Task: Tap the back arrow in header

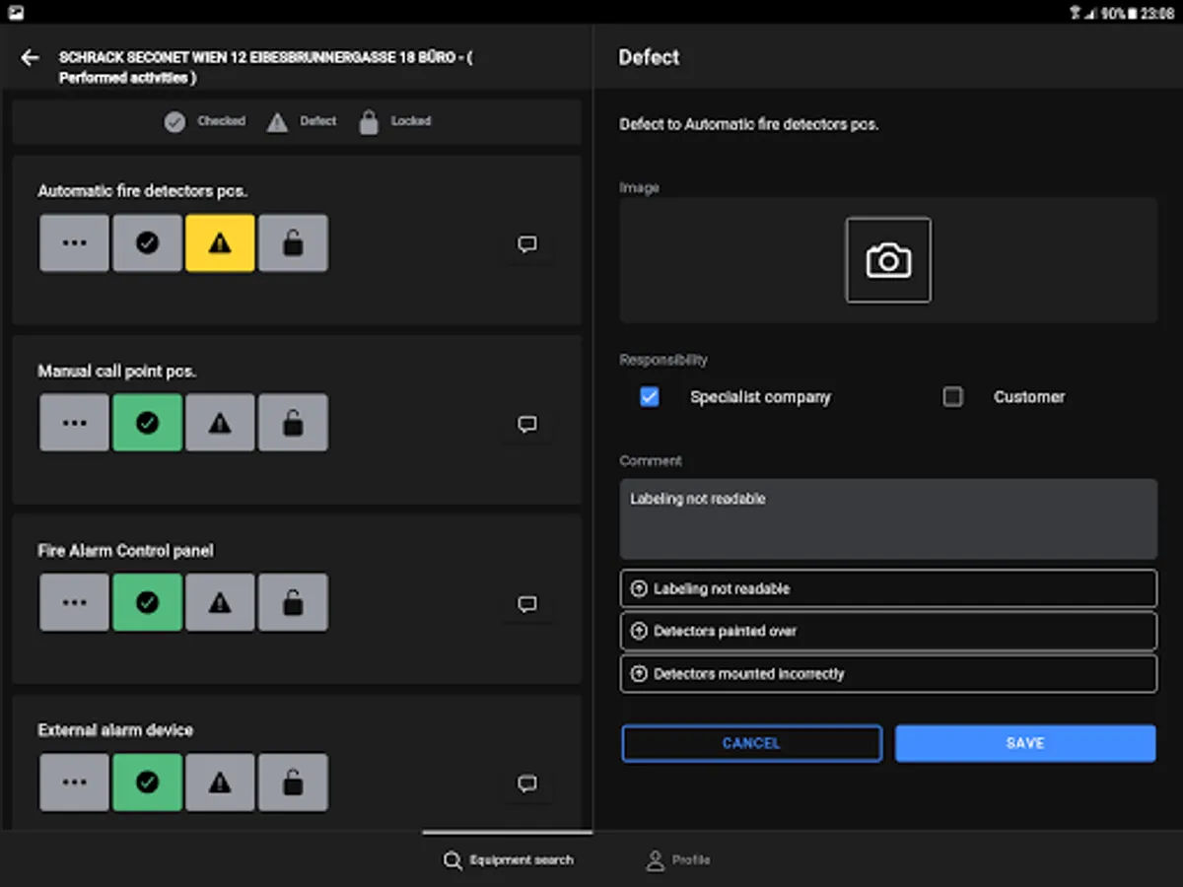Action: [30, 58]
